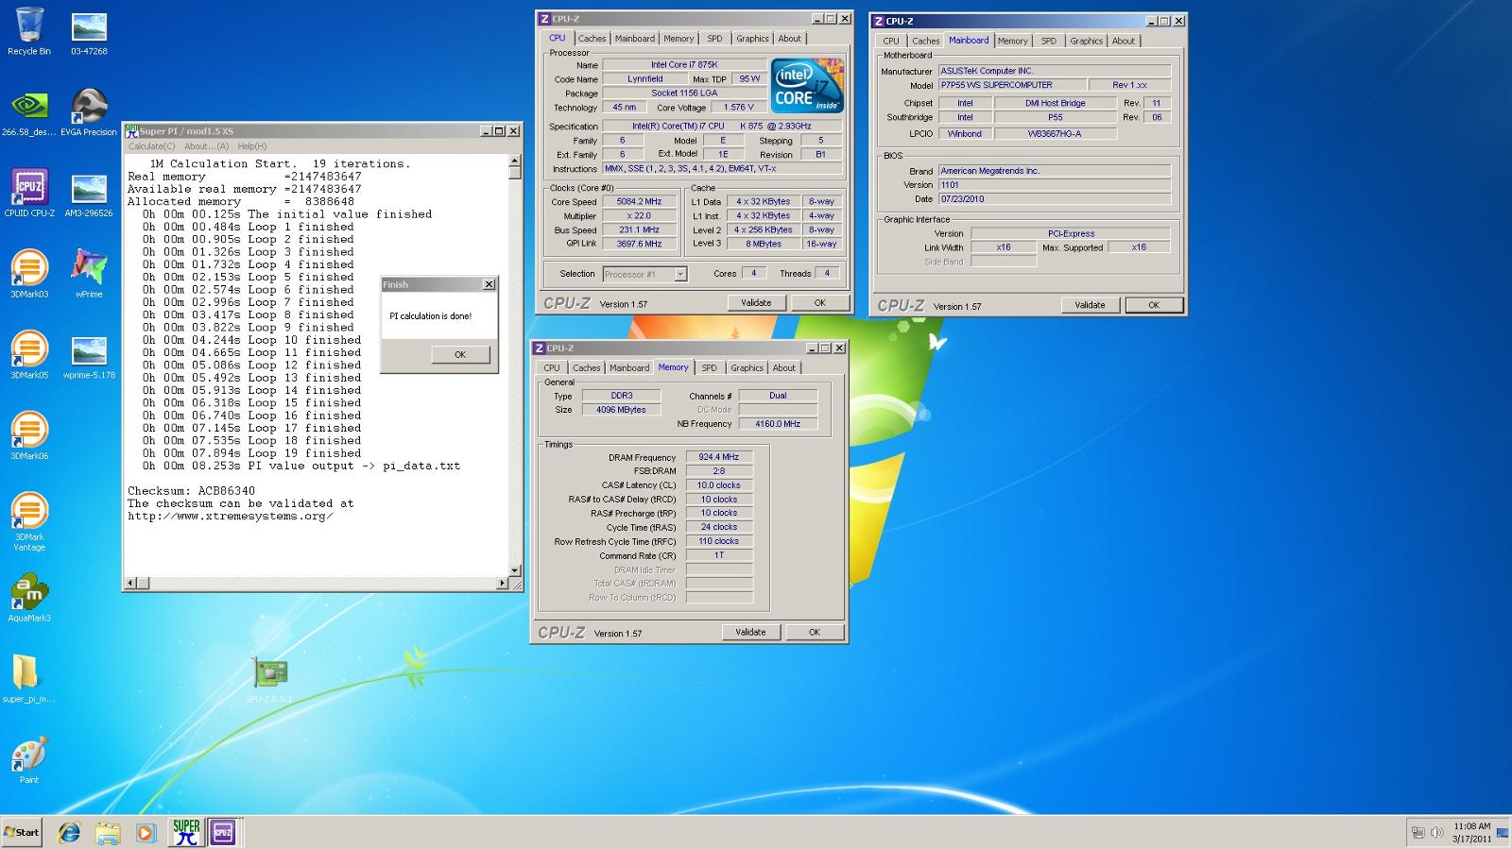Select Super PI taskbar icon
Screen dimensions: 1512x849
(x=186, y=832)
